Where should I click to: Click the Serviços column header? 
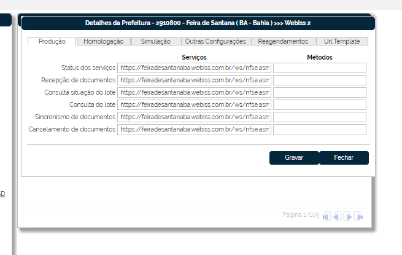click(x=194, y=57)
